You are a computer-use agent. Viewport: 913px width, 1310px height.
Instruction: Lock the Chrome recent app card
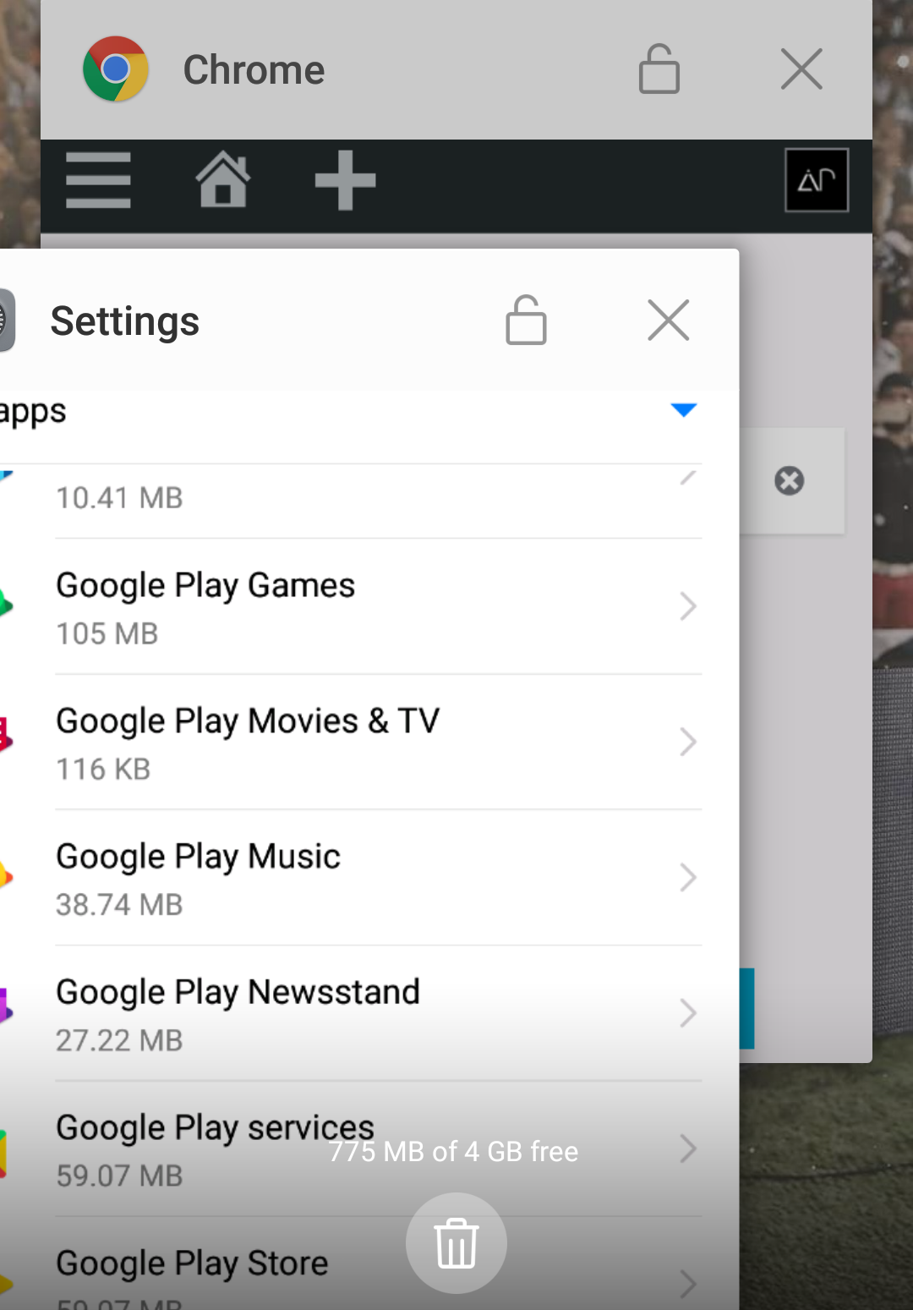[659, 69]
